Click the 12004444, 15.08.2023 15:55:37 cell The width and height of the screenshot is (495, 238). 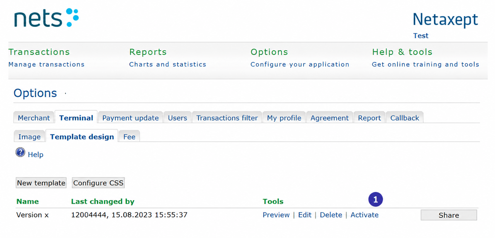[129, 215]
